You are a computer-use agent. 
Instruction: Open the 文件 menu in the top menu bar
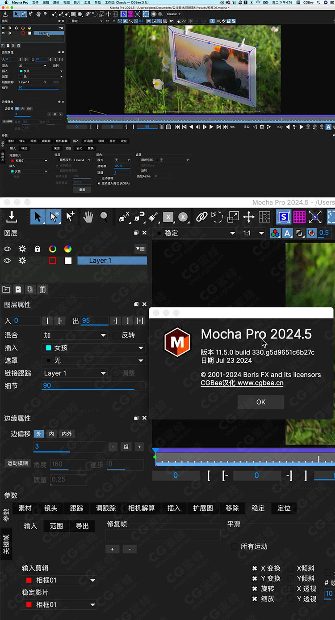pos(36,2)
